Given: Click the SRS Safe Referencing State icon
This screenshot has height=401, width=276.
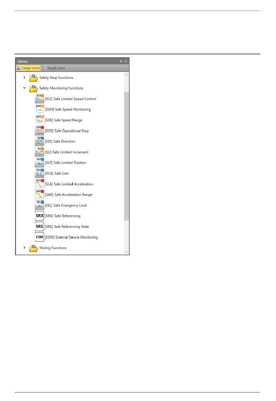Looking at the screenshot, I should click(x=39, y=226).
